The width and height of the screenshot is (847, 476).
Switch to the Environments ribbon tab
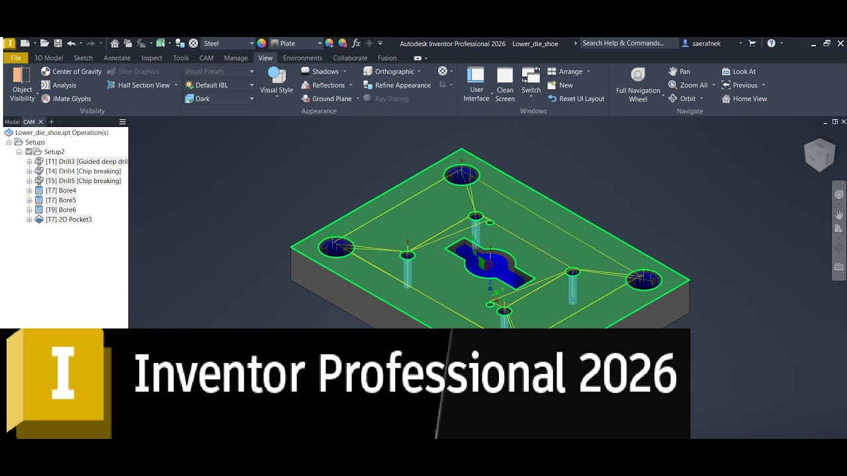[x=302, y=58]
